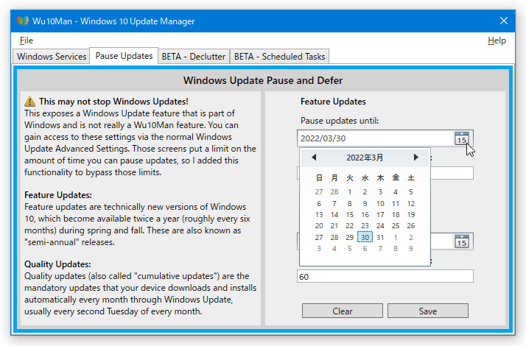Open the File menu
526x346 pixels.
click(x=27, y=40)
